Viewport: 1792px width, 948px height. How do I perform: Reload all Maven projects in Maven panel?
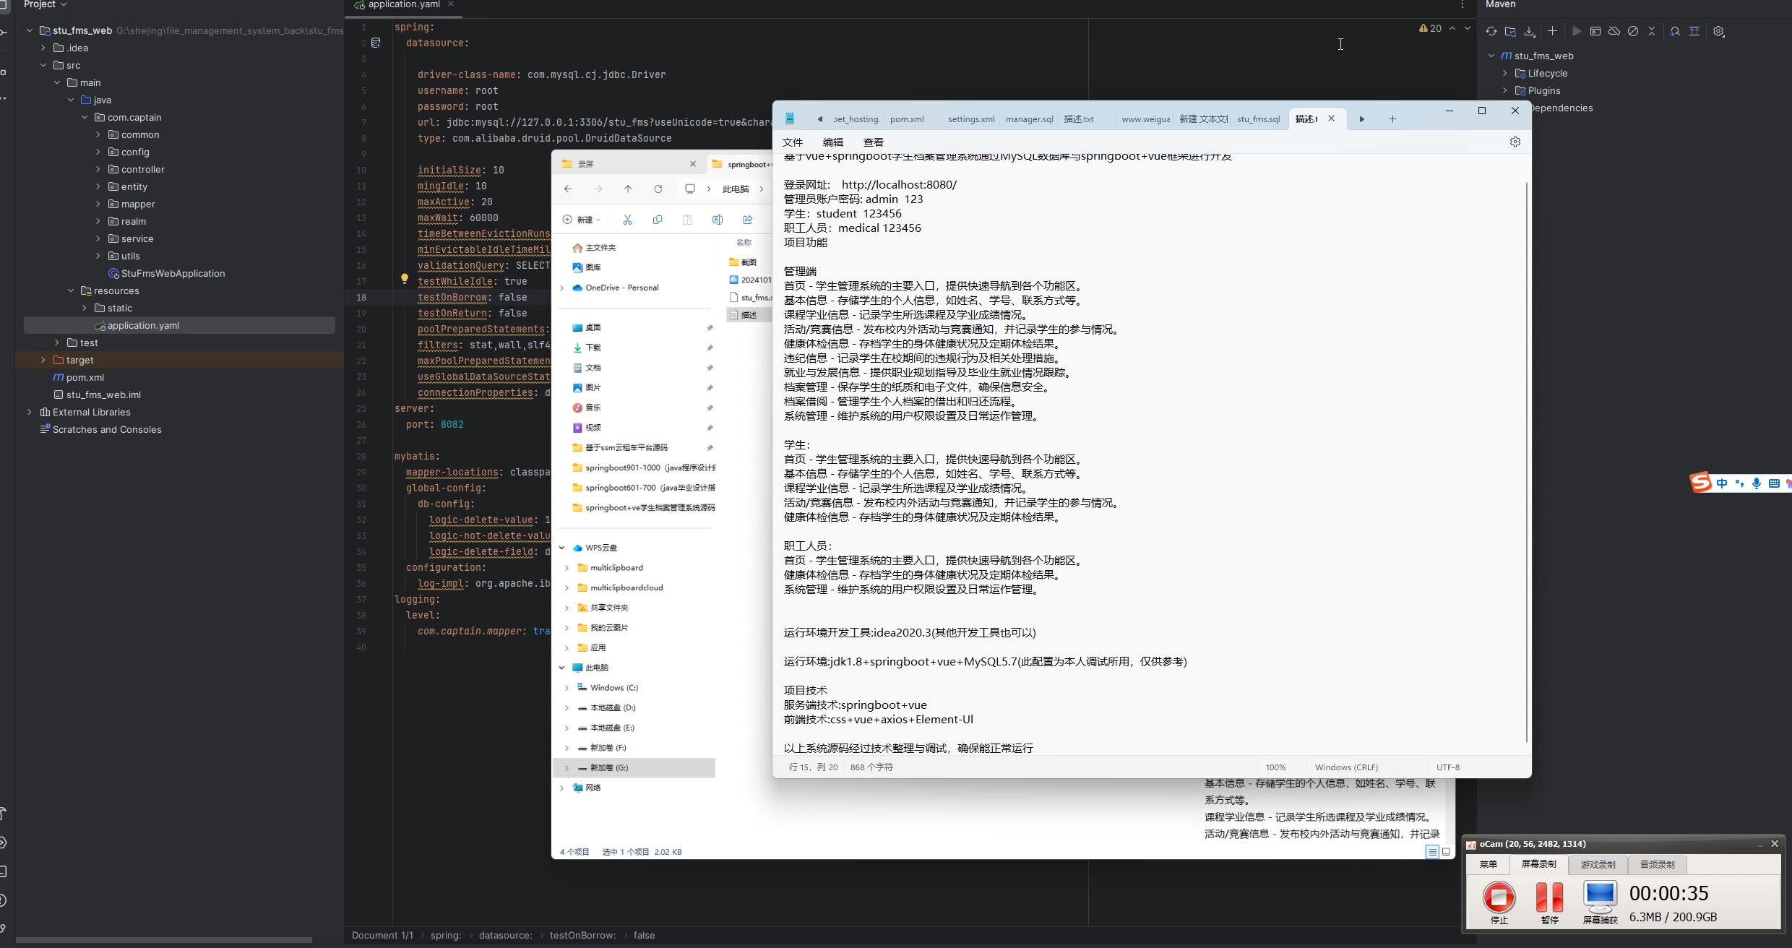click(x=1491, y=31)
